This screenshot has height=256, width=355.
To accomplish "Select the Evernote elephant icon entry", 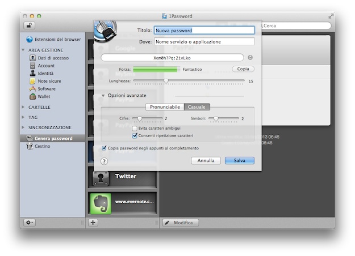I will pos(101,203).
